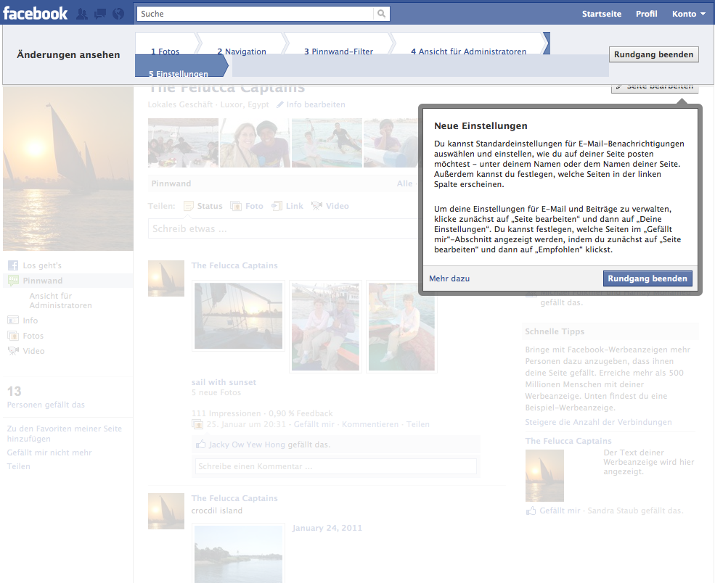Open the large sailboat sunset profile picture
This screenshot has height=583, width=715.
68,168
